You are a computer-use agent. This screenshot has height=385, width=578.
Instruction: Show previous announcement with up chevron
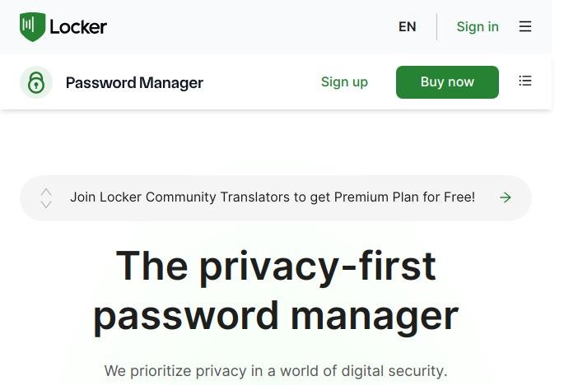(x=46, y=192)
